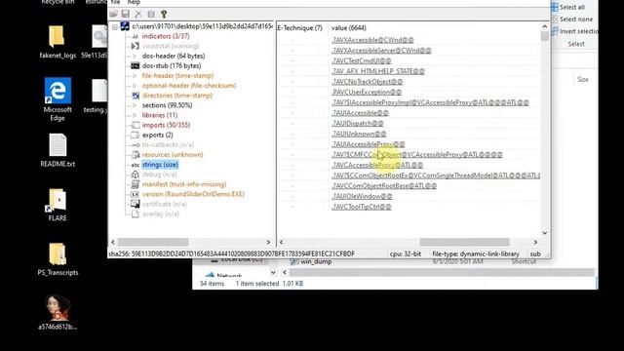
Task: Select version (RoundSliderCtrlDemo.EXE) in tree
Action: click(x=193, y=194)
